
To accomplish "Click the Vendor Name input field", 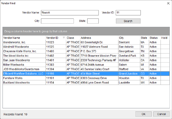I will [x=69, y=13].
